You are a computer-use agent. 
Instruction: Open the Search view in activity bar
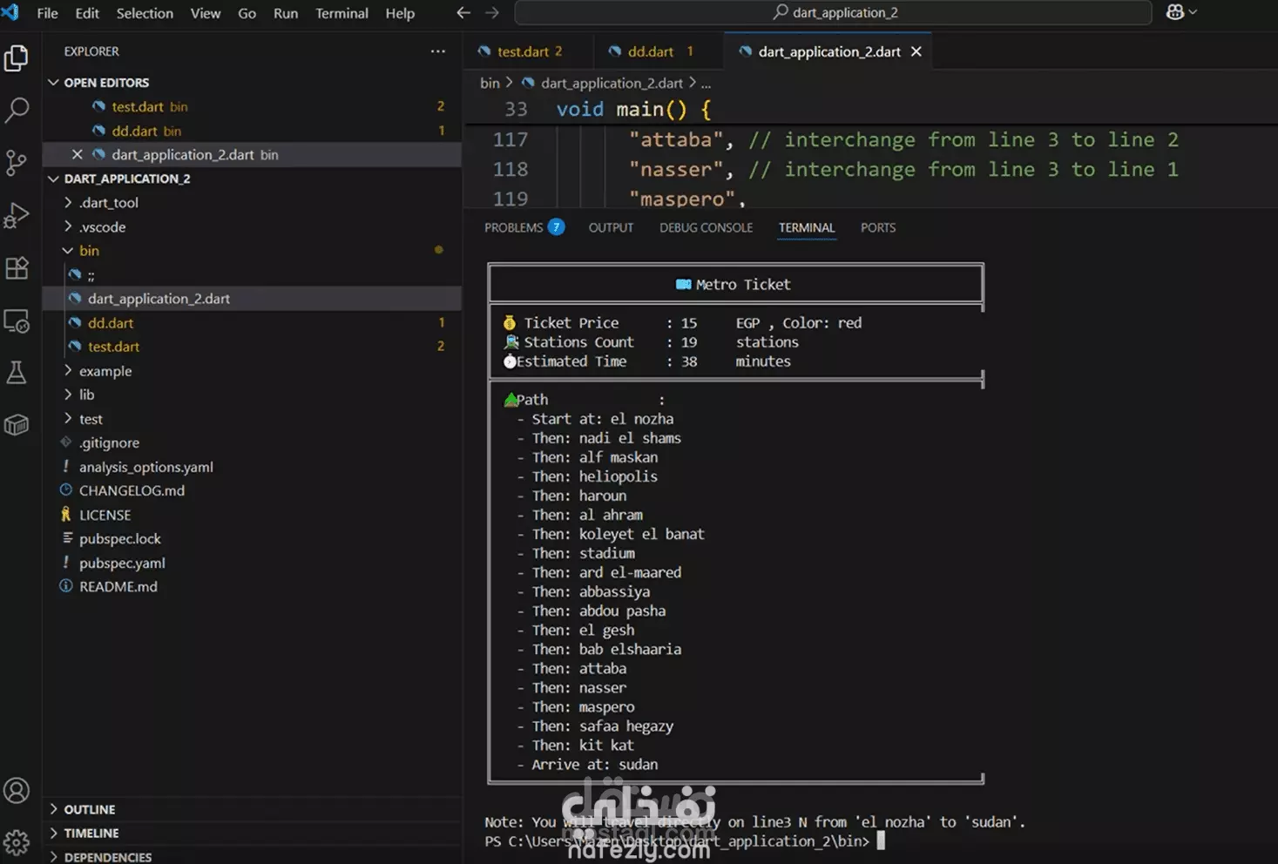(17, 111)
